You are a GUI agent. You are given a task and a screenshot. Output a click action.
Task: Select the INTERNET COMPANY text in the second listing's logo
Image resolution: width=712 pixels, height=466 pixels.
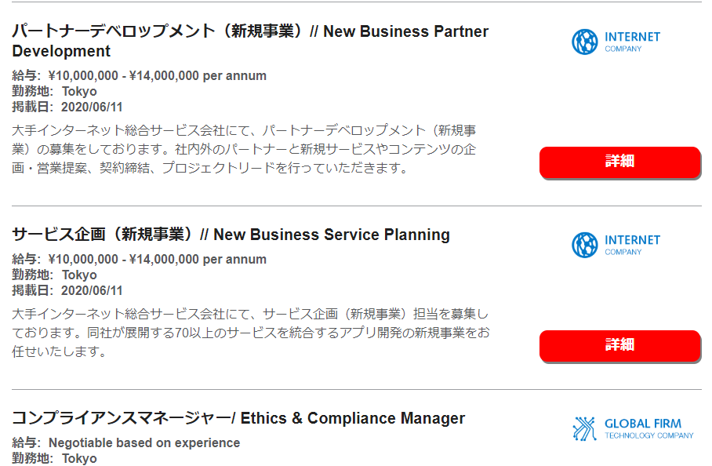pos(632,245)
